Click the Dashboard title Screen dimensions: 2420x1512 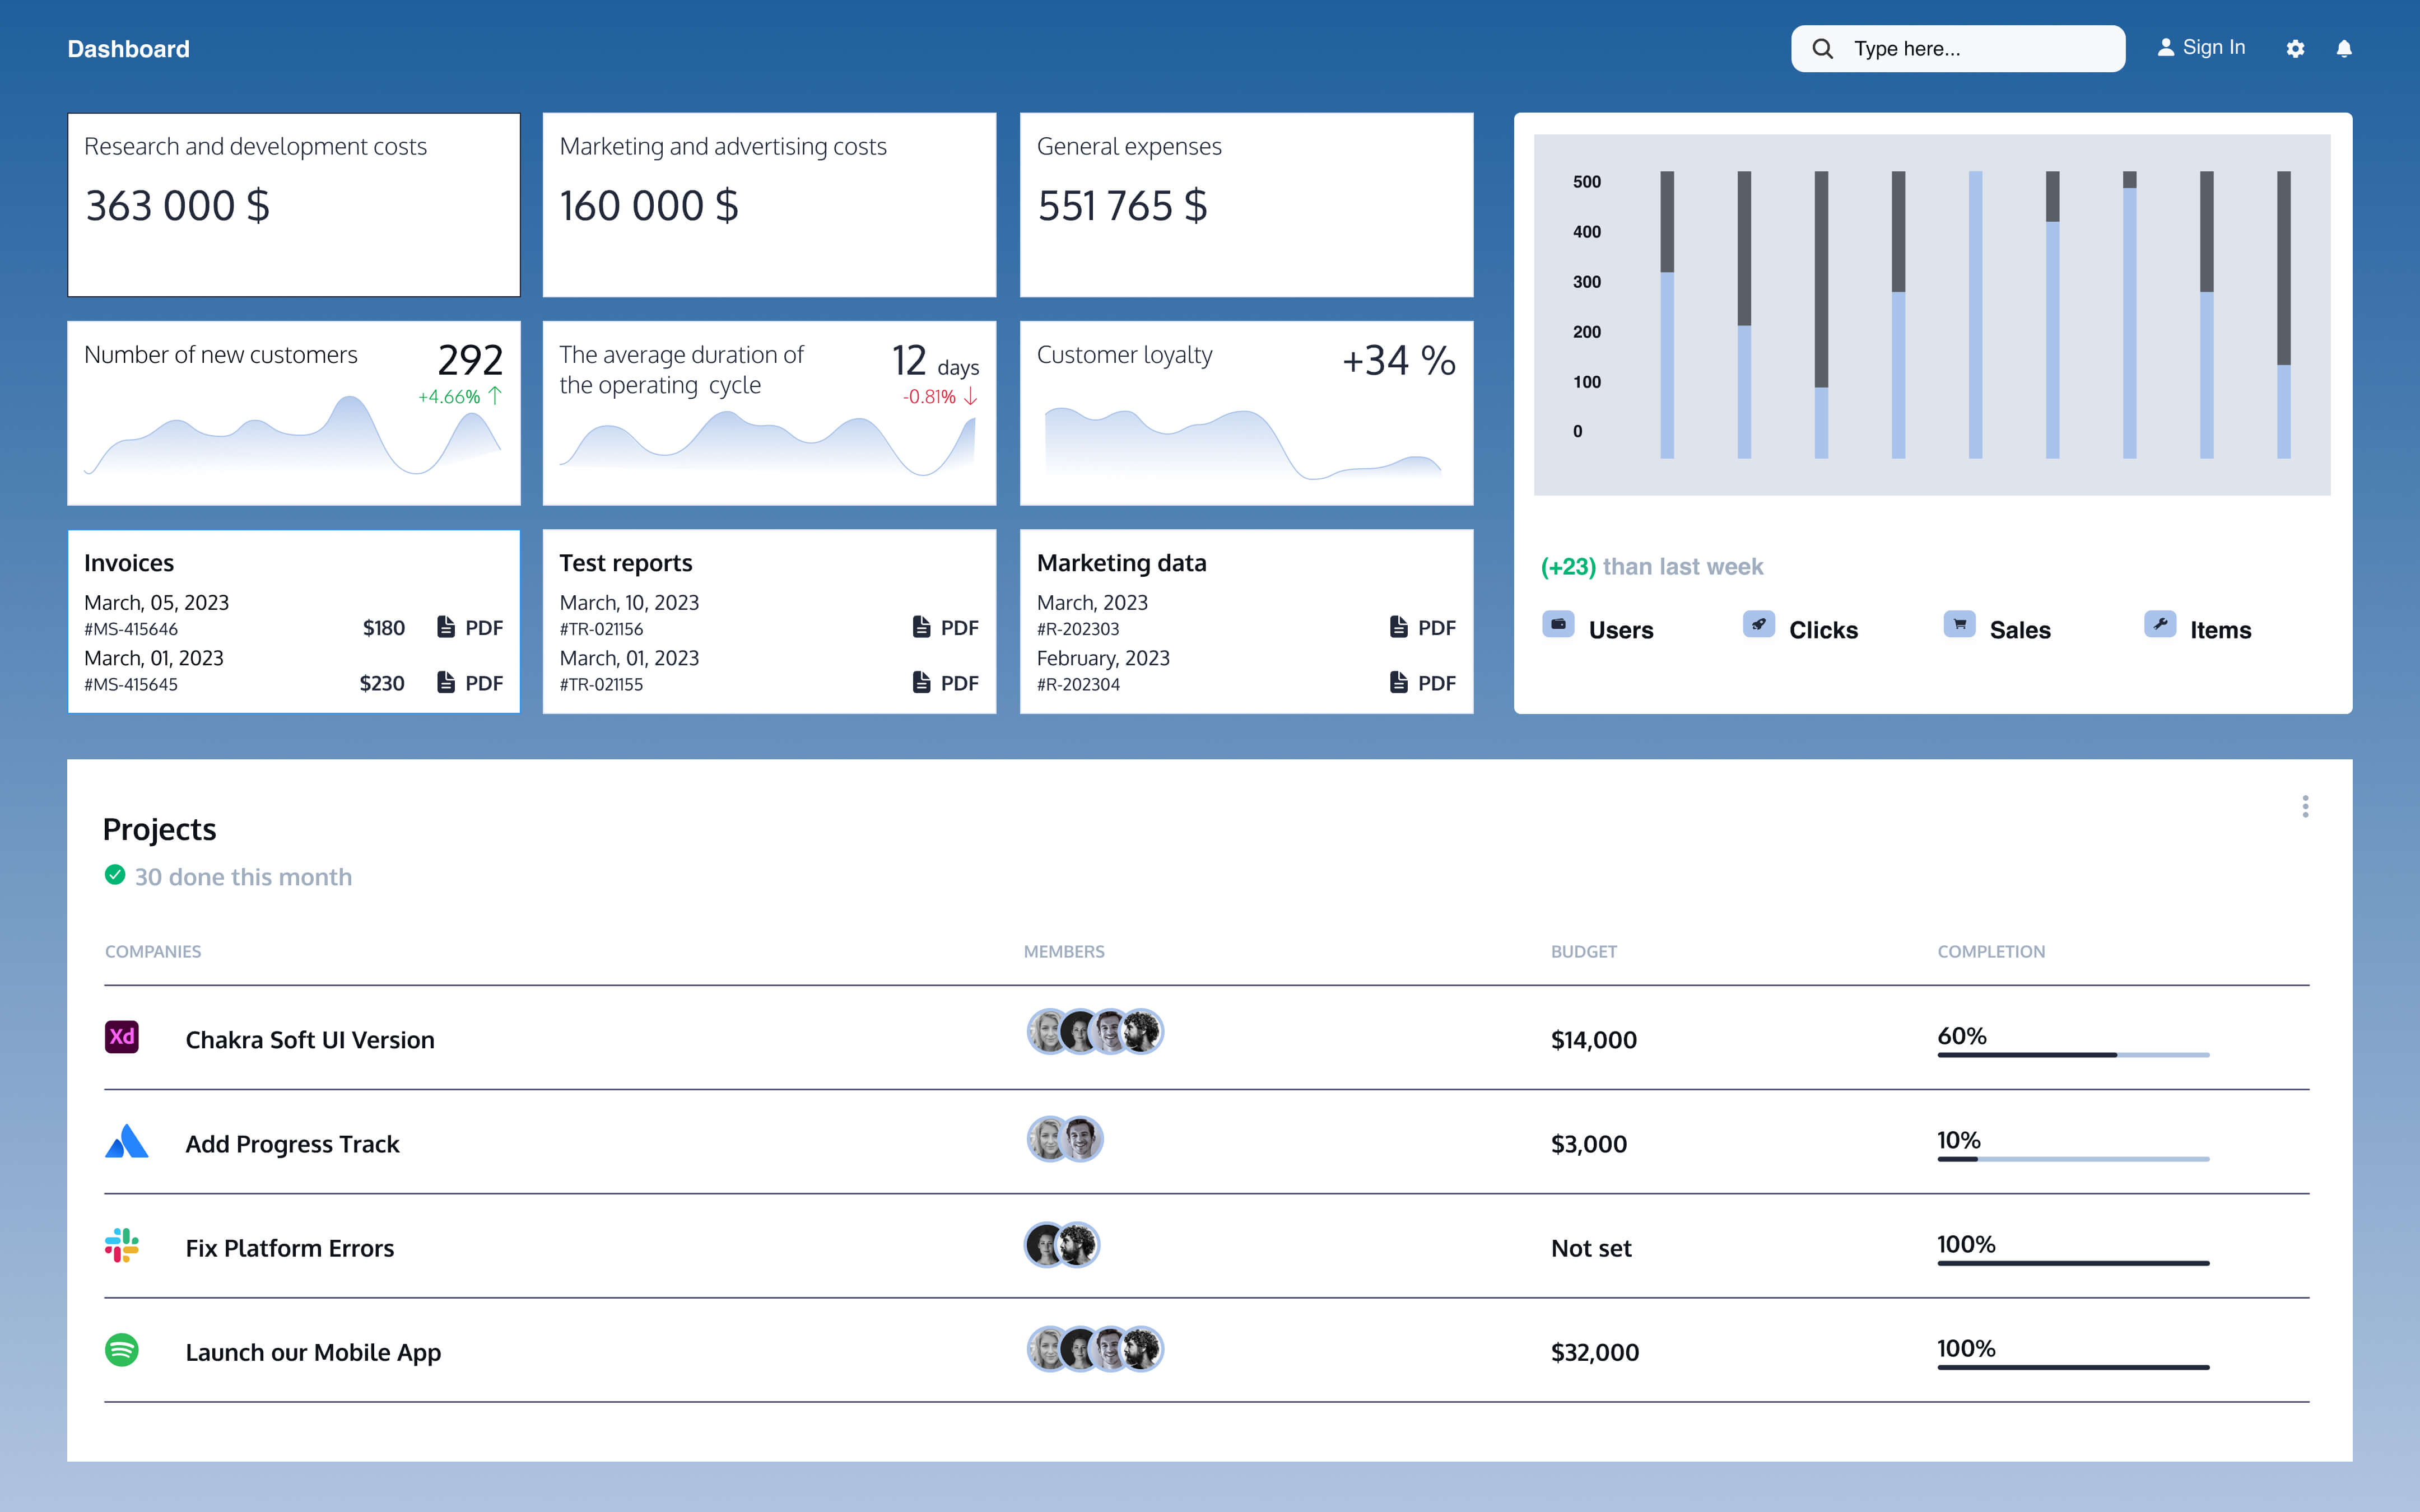[x=128, y=49]
